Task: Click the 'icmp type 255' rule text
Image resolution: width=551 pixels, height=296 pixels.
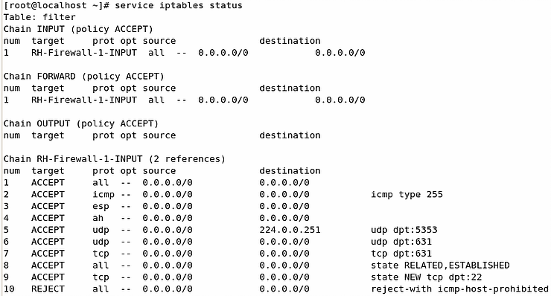Action: tap(407, 195)
